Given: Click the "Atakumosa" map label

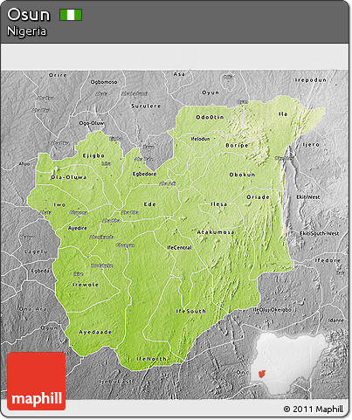Looking at the screenshot, I should [x=216, y=232].
